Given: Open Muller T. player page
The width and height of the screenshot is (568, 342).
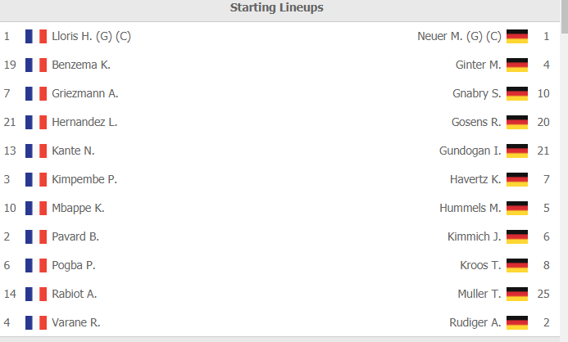Looking at the screenshot, I should click(479, 294).
